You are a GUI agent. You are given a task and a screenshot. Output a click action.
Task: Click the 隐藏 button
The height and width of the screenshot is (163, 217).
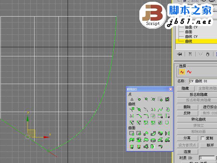tap(186, 88)
